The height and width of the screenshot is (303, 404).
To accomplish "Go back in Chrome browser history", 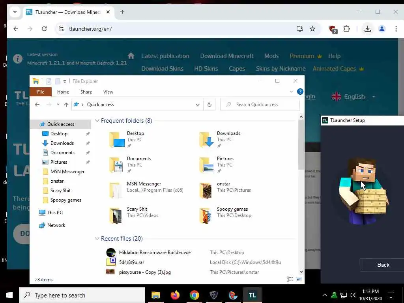I will pos(16,28).
